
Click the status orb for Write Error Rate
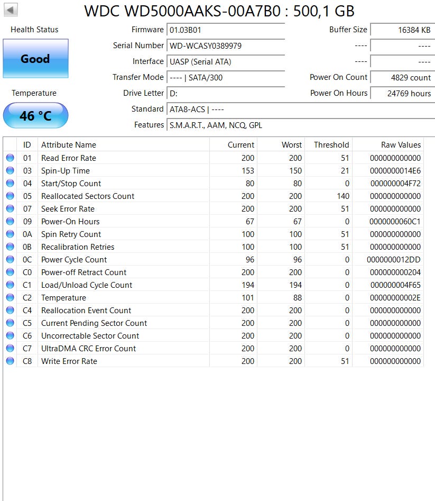coord(10,361)
